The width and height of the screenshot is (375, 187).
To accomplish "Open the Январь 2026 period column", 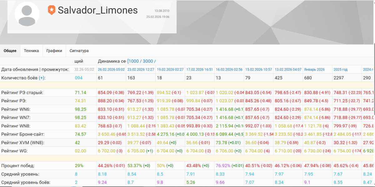I will coord(314,70).
